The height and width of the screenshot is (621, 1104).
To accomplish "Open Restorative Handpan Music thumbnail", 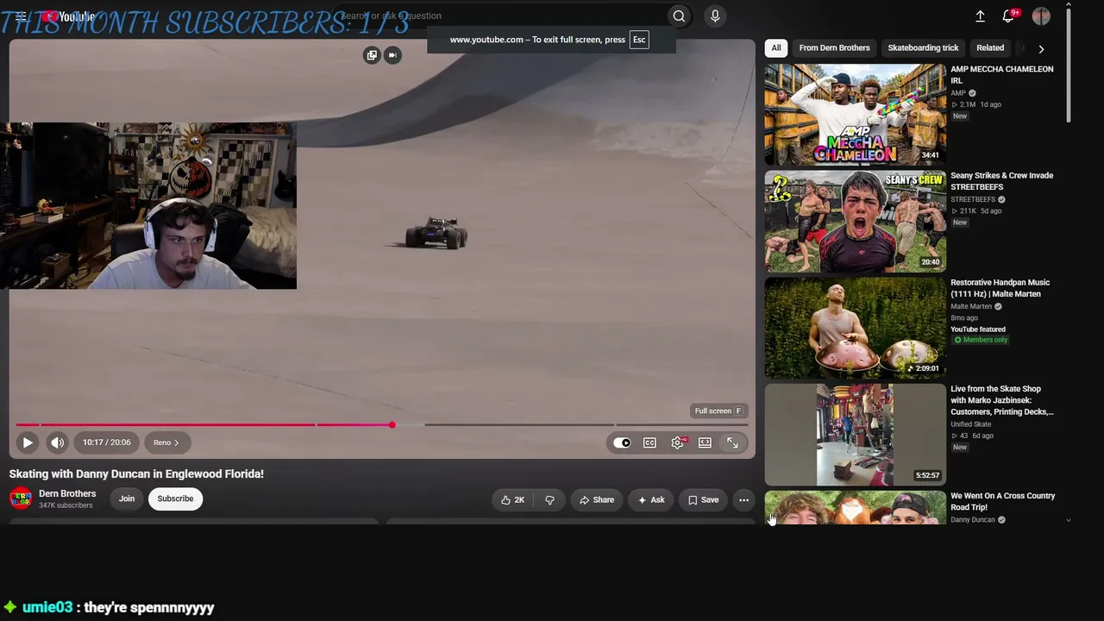I will (x=855, y=328).
